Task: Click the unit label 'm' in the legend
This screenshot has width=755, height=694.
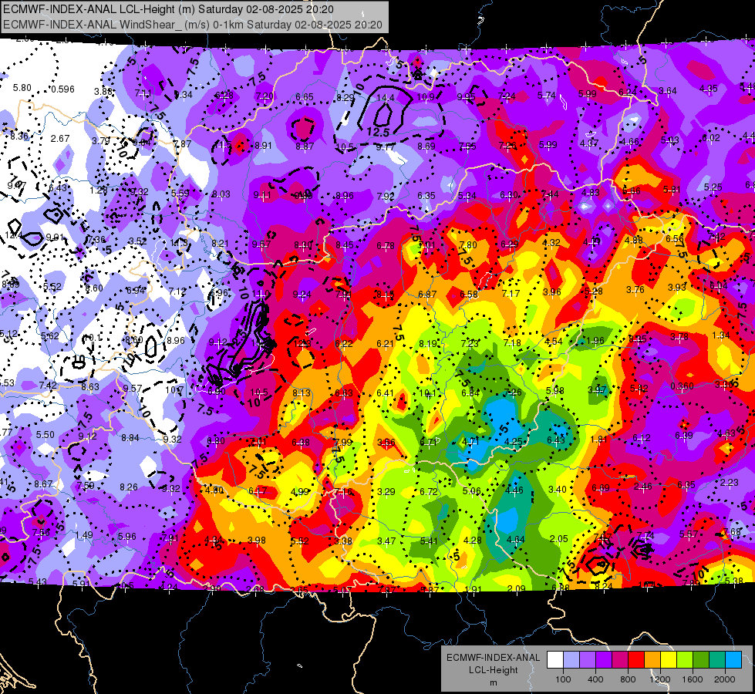Action: (493, 682)
